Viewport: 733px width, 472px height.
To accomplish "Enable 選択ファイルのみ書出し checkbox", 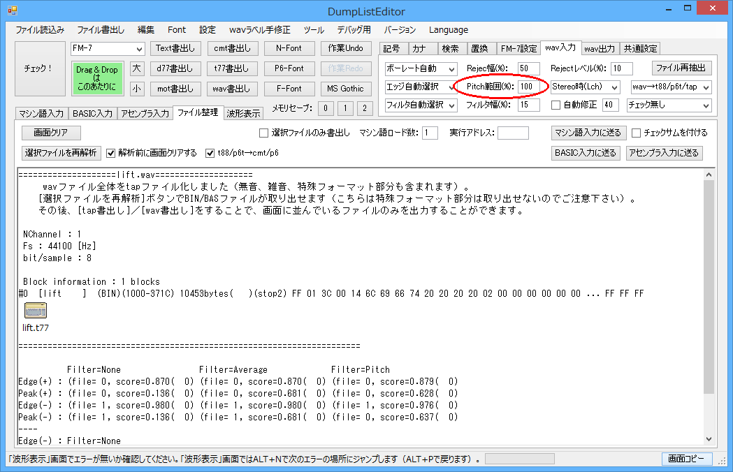I will tap(263, 133).
